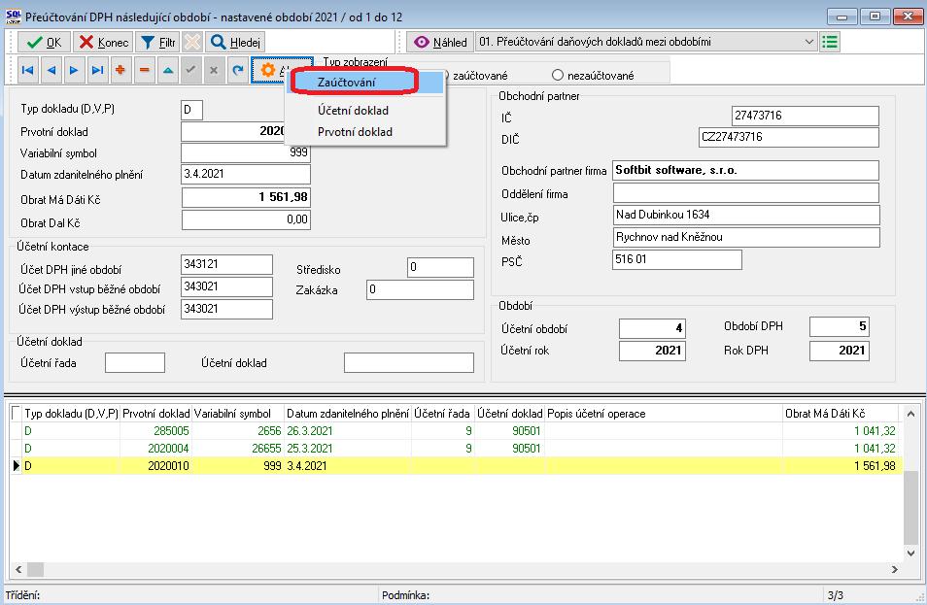Open Filtr button
Screen dimensions: 927x605
[x=157, y=42]
